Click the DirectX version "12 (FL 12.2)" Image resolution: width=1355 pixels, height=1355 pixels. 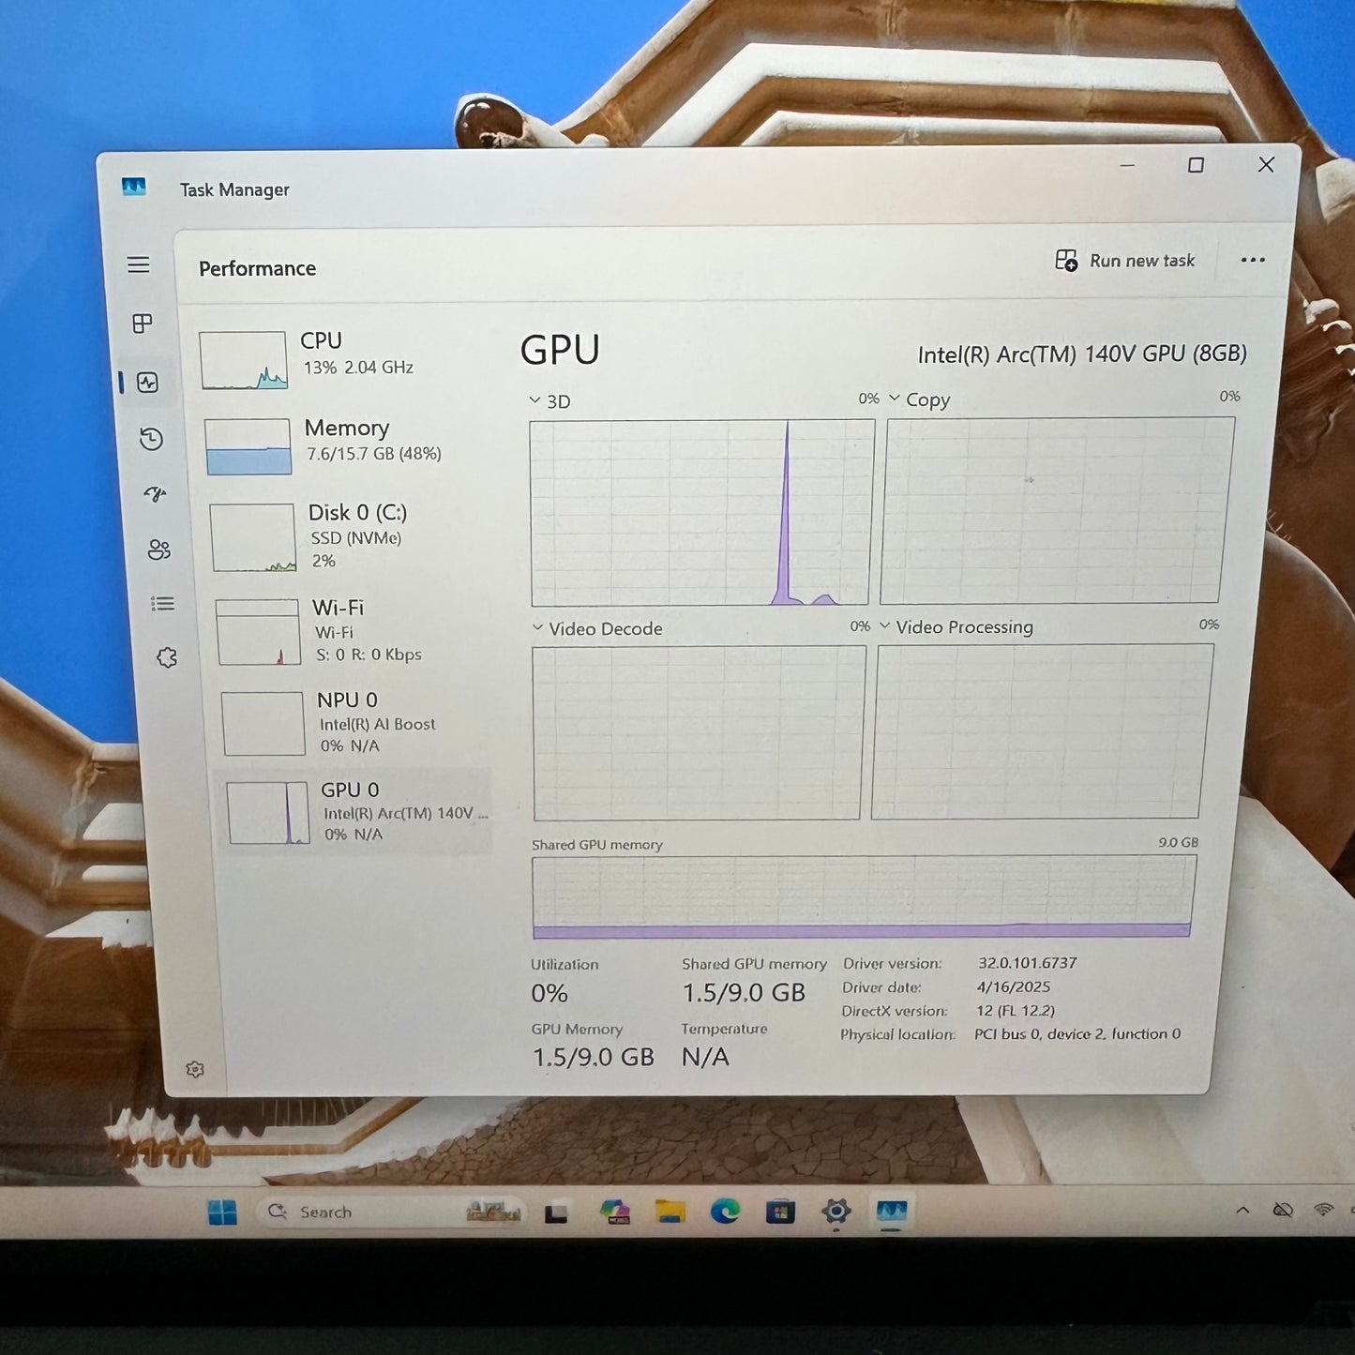tap(1016, 1011)
